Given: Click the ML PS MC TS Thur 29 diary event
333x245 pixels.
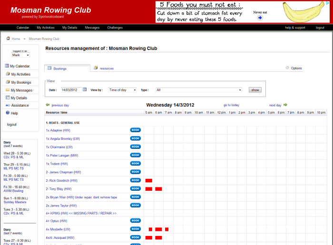Looking at the screenshot, I should tap(14, 168).
